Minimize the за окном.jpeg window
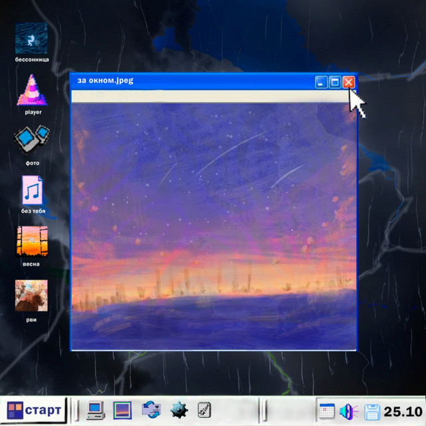Viewport: 426px width, 426px height. point(321,82)
